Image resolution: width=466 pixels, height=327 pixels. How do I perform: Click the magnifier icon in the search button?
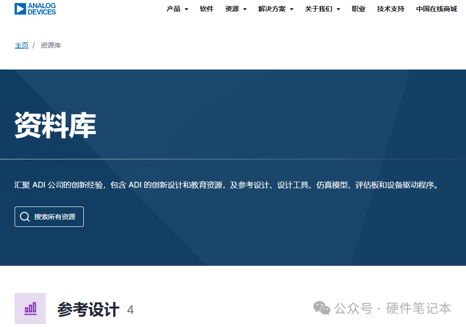(x=25, y=217)
